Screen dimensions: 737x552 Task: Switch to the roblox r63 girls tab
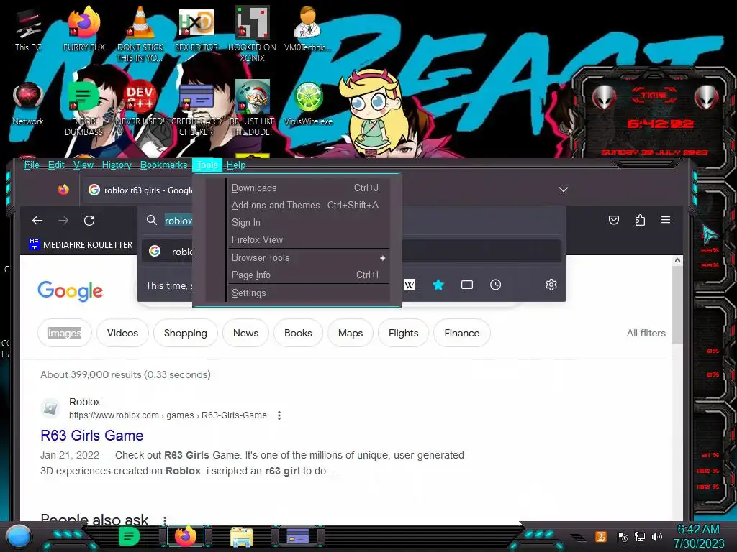click(x=140, y=190)
